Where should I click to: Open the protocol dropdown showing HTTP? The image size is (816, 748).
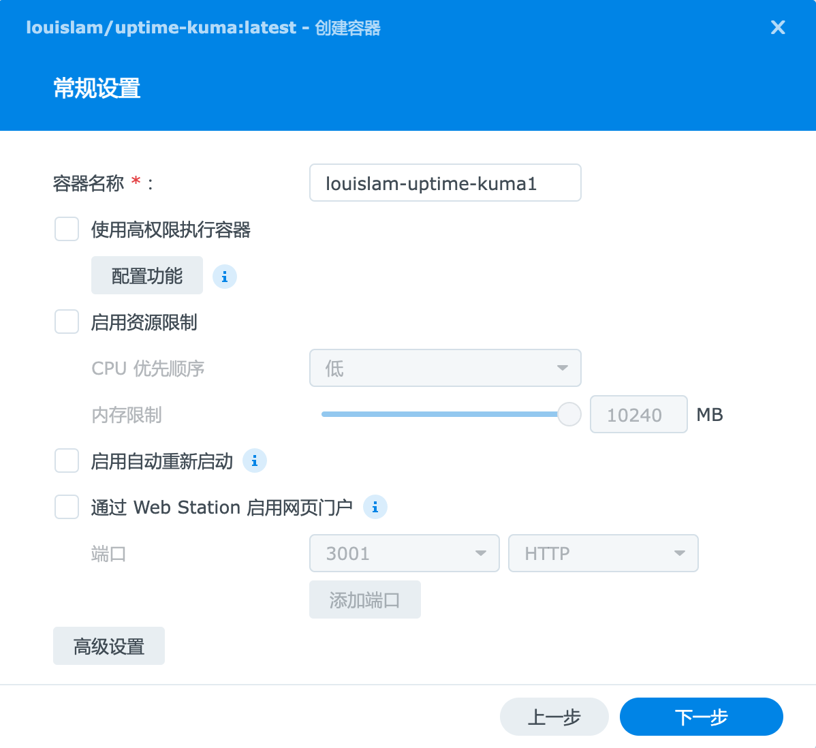tap(603, 553)
